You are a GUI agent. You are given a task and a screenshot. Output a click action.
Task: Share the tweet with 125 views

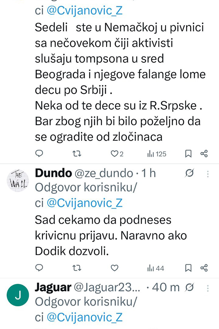[x=204, y=154]
